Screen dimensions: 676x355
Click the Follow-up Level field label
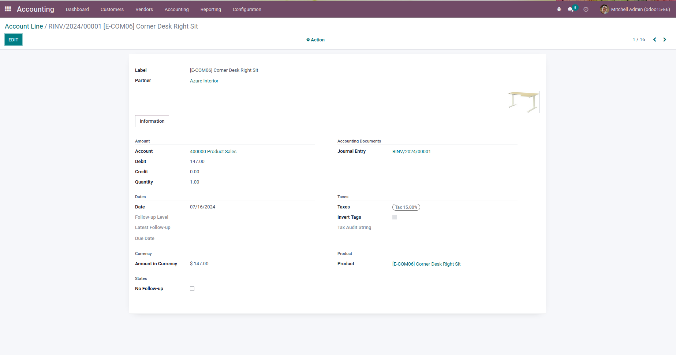pos(152,217)
